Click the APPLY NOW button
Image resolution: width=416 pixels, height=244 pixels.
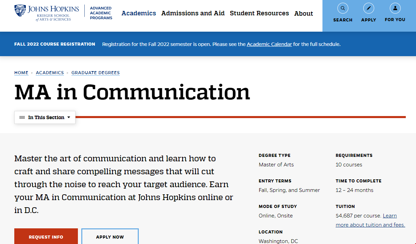coord(110,237)
